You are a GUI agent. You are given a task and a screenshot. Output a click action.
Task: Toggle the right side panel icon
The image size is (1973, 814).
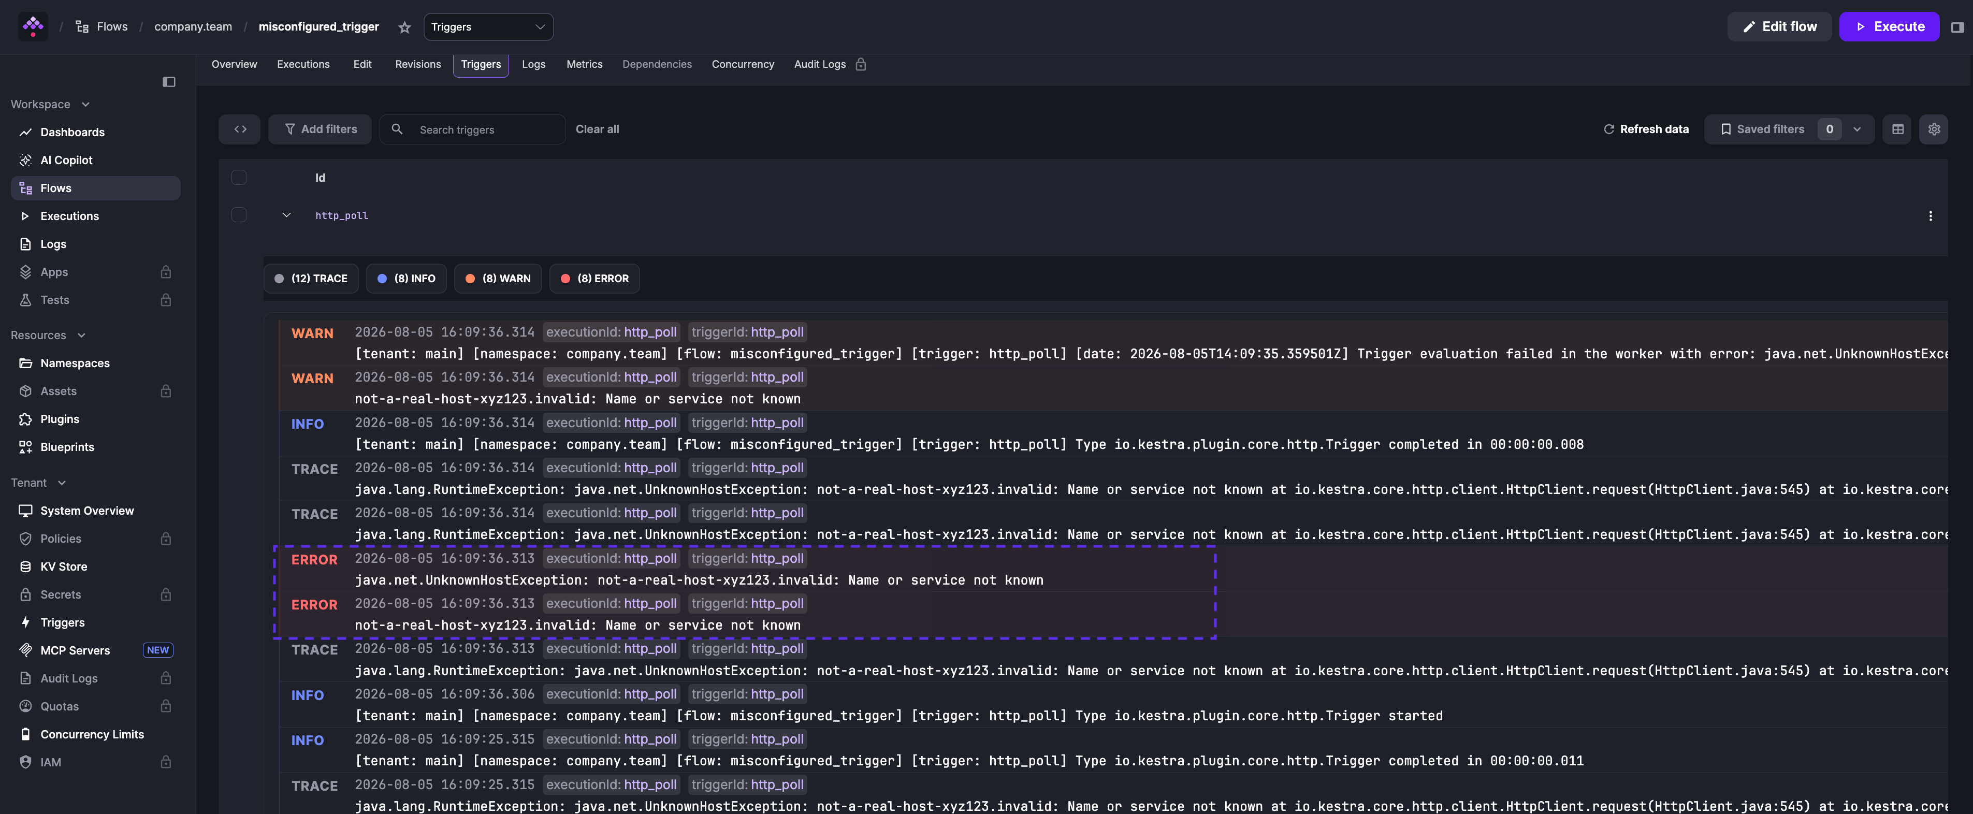(1957, 27)
